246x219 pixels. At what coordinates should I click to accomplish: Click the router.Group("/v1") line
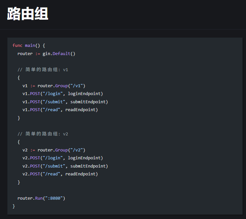click(54, 86)
